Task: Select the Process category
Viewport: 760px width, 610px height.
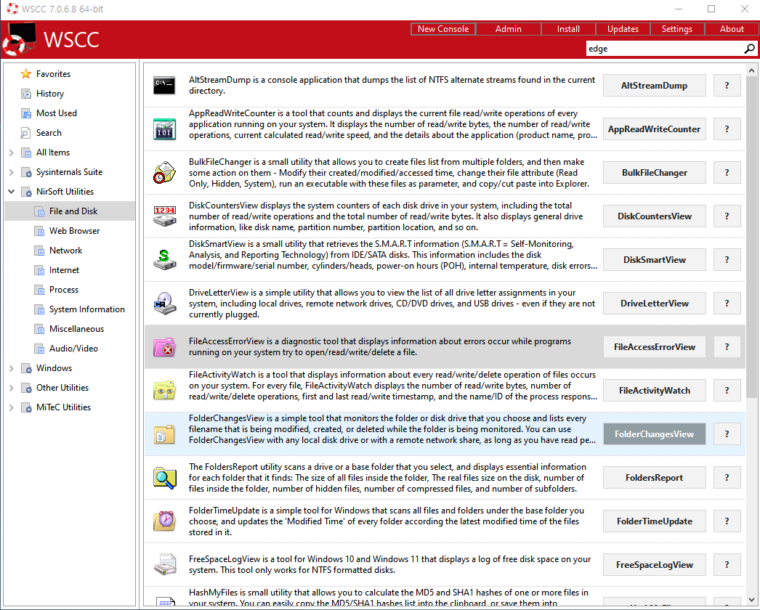Action: [x=63, y=290]
